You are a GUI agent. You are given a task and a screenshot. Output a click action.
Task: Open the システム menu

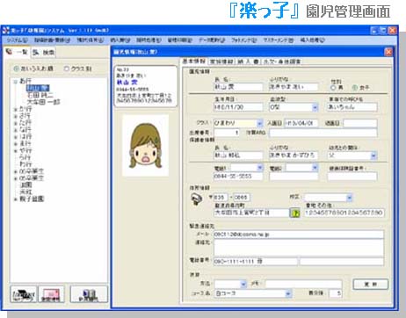tap(17, 40)
